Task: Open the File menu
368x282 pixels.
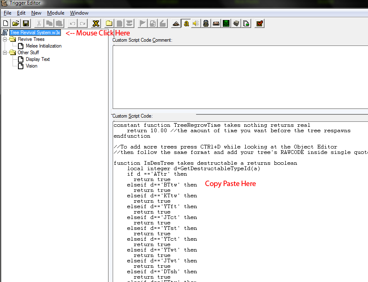Action: 8,13
